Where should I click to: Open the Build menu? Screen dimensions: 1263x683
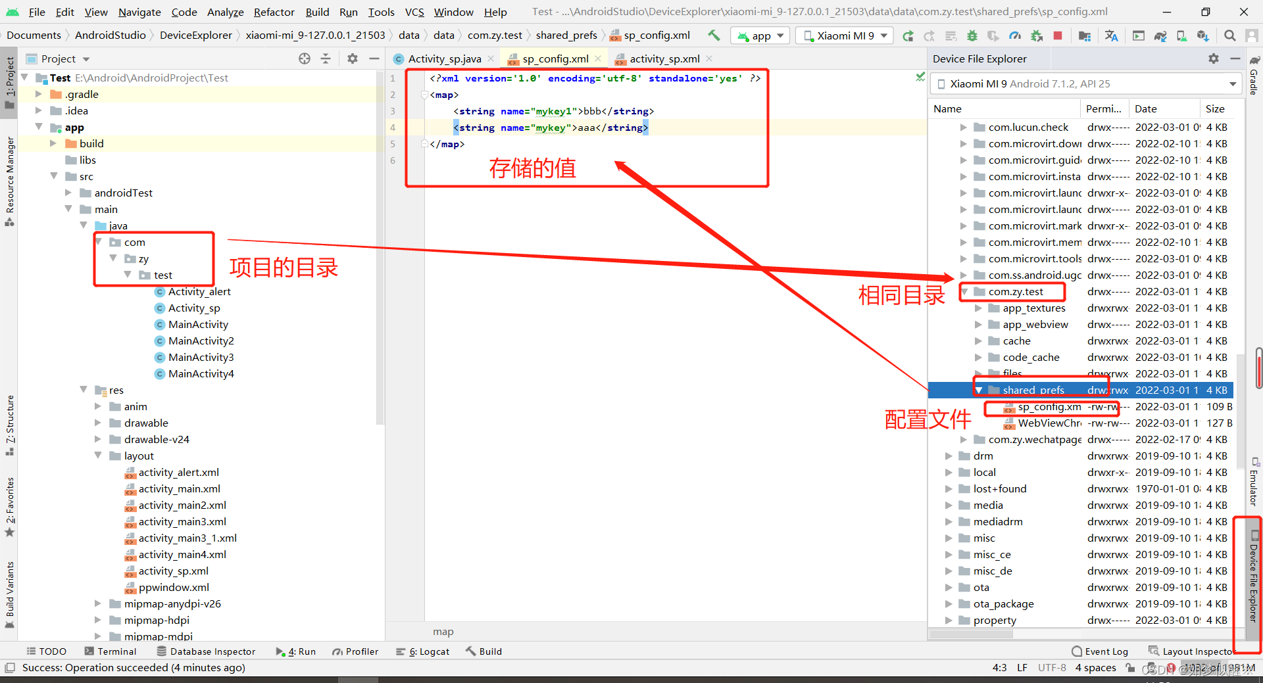click(317, 12)
